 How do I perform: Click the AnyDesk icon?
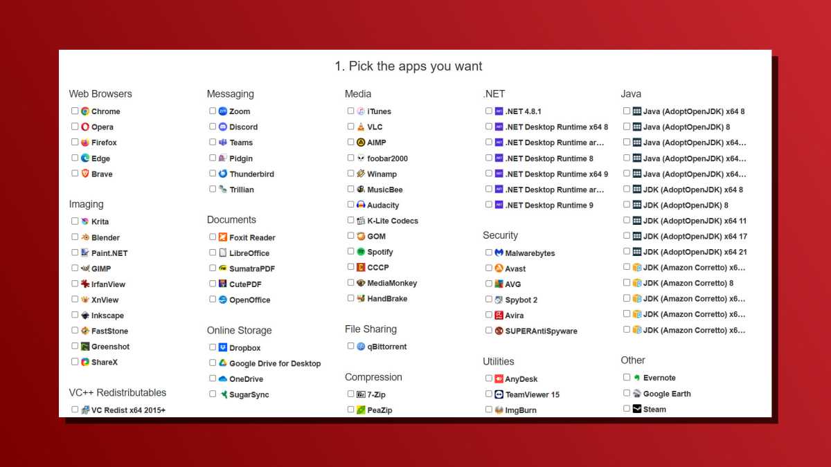pyautogui.click(x=499, y=378)
